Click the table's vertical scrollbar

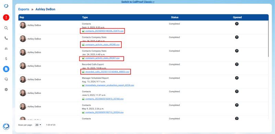[x=268, y=39]
